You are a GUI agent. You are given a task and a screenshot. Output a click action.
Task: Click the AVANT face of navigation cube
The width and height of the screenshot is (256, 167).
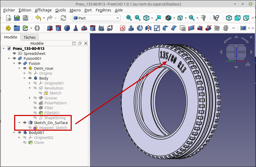pyautogui.click(x=242, y=52)
